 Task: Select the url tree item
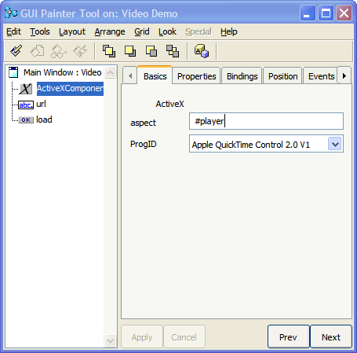(41, 104)
